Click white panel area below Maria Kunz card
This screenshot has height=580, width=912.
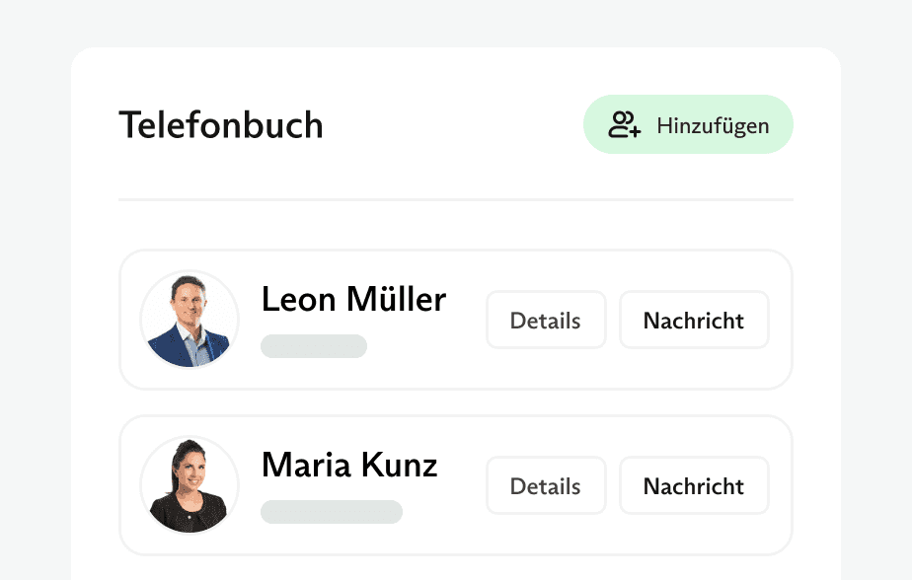(x=455, y=569)
